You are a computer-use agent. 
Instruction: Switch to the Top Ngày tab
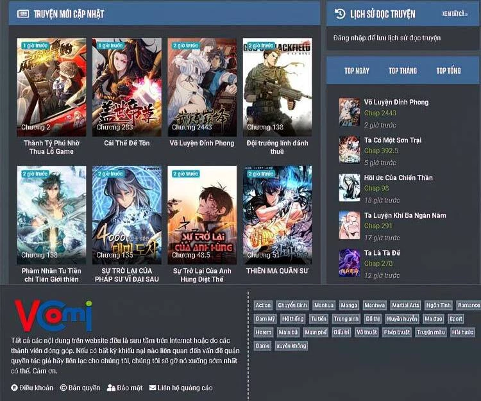point(357,70)
